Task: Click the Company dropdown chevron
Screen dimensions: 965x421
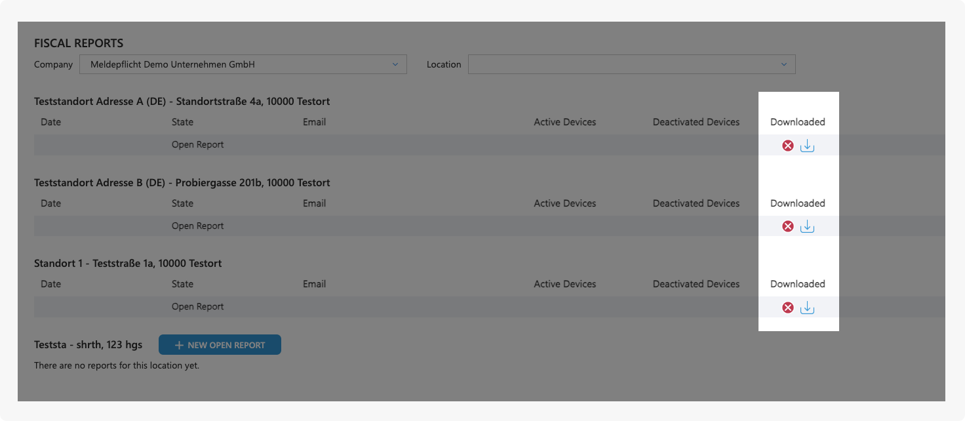Action: click(395, 64)
